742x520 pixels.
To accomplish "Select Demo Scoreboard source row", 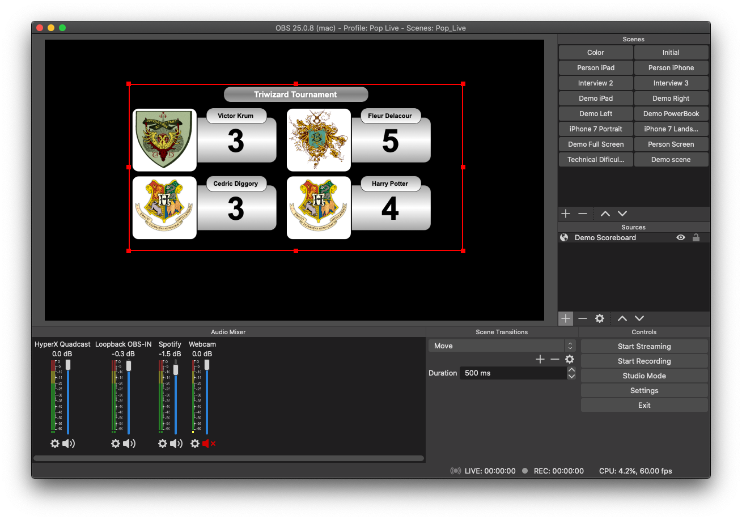I will (634, 238).
